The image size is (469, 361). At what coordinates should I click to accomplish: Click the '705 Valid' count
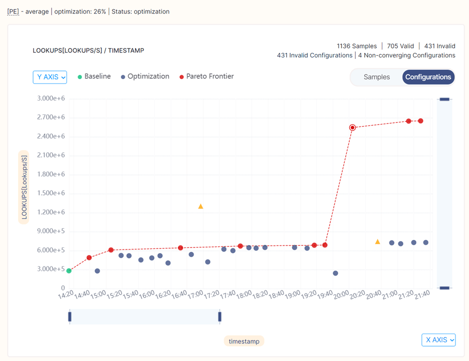400,46
